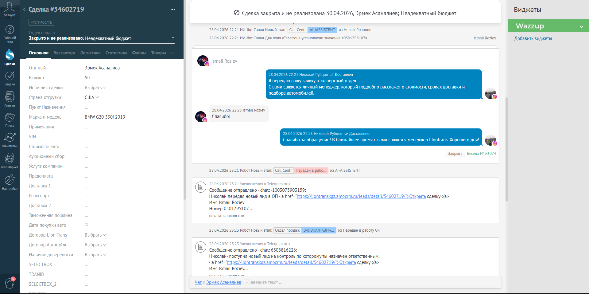589x294 pixels.
Task: Click the Примечания field value
Action: point(87,127)
